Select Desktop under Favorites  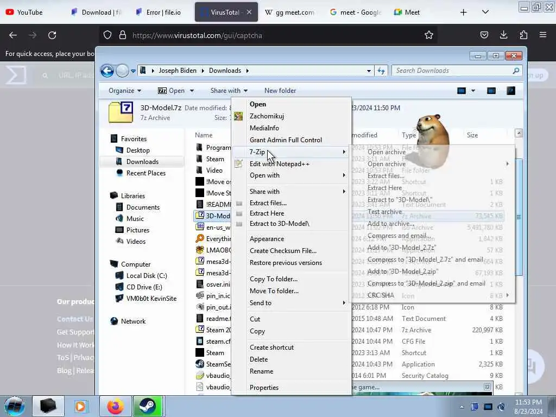click(138, 150)
